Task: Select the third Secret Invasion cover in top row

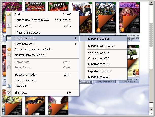Action: (x=59, y=7)
